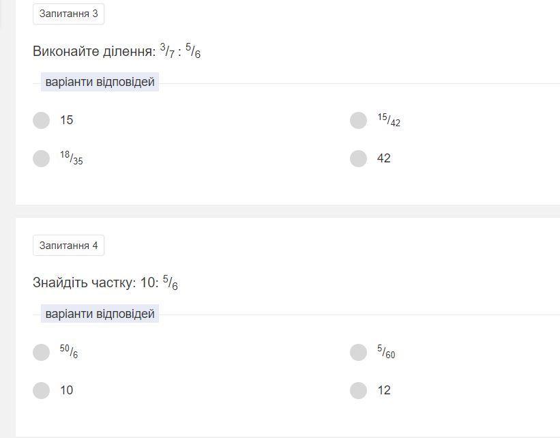Image resolution: width=560 pixels, height=438 pixels.
Task: Click the answer text "42"
Action: click(x=384, y=158)
